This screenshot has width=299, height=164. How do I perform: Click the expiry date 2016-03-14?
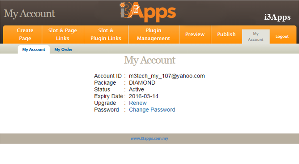(144, 96)
